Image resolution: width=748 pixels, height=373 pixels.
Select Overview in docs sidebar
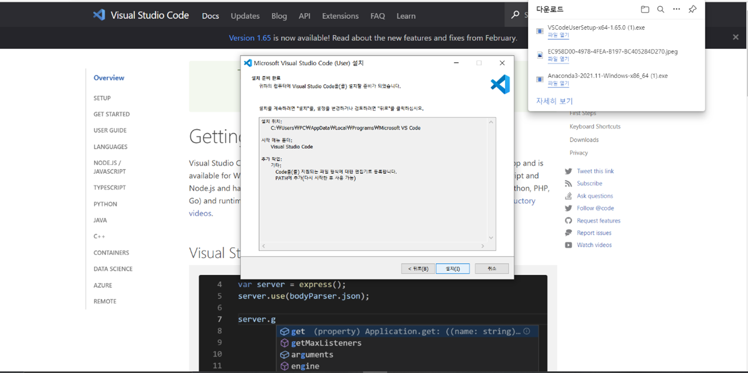click(109, 78)
